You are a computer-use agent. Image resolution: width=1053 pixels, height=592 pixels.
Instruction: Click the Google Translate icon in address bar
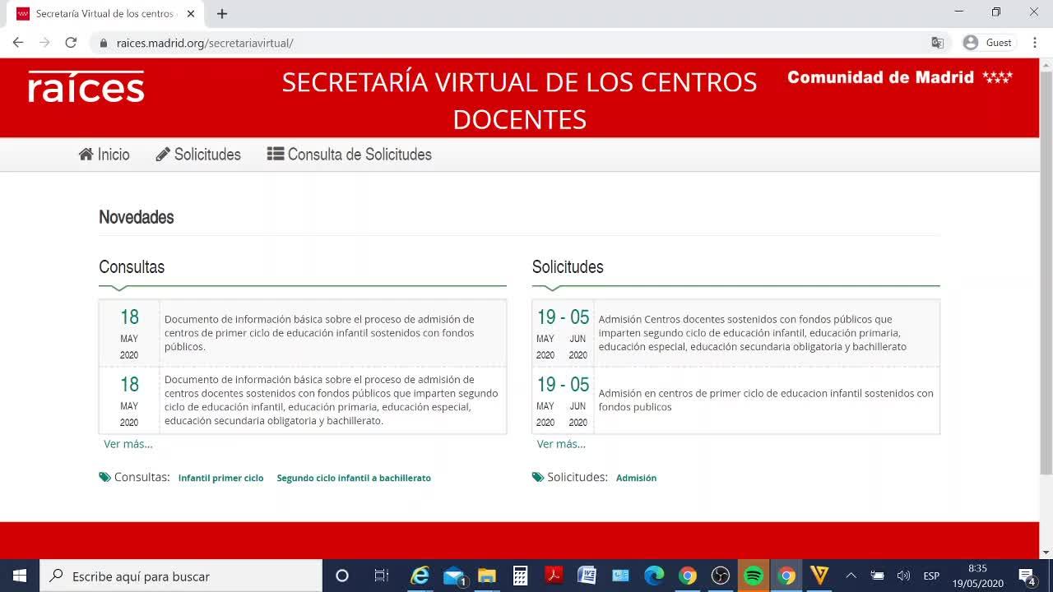coord(937,43)
